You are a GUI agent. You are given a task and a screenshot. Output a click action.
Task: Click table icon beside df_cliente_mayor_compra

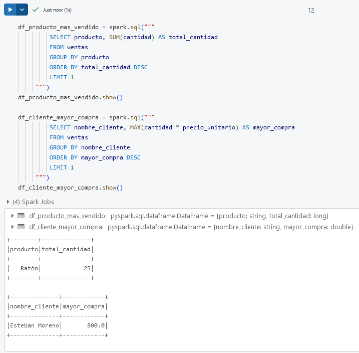point(21,227)
